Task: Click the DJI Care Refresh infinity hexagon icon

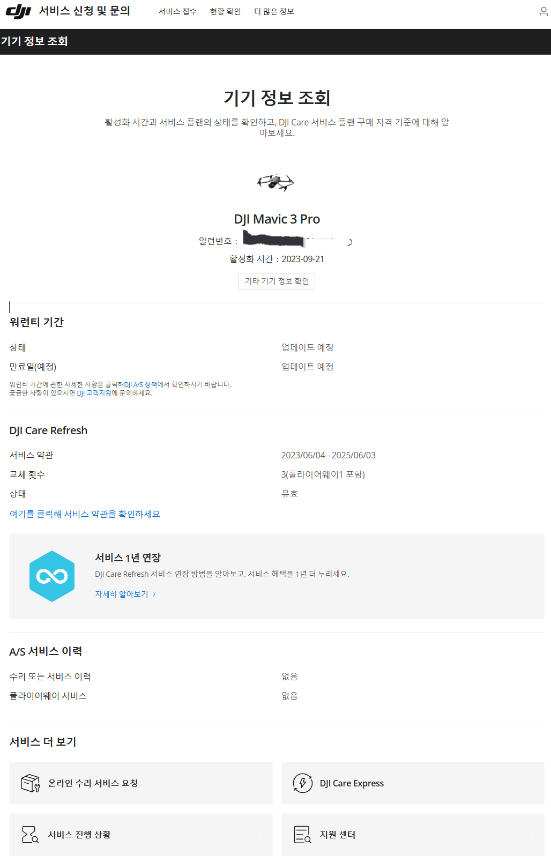Action: pos(52,576)
